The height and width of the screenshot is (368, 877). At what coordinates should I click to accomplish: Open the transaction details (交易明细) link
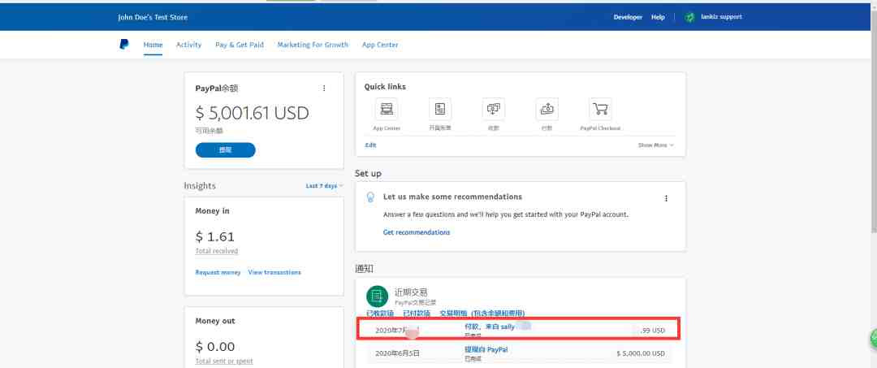click(482, 314)
